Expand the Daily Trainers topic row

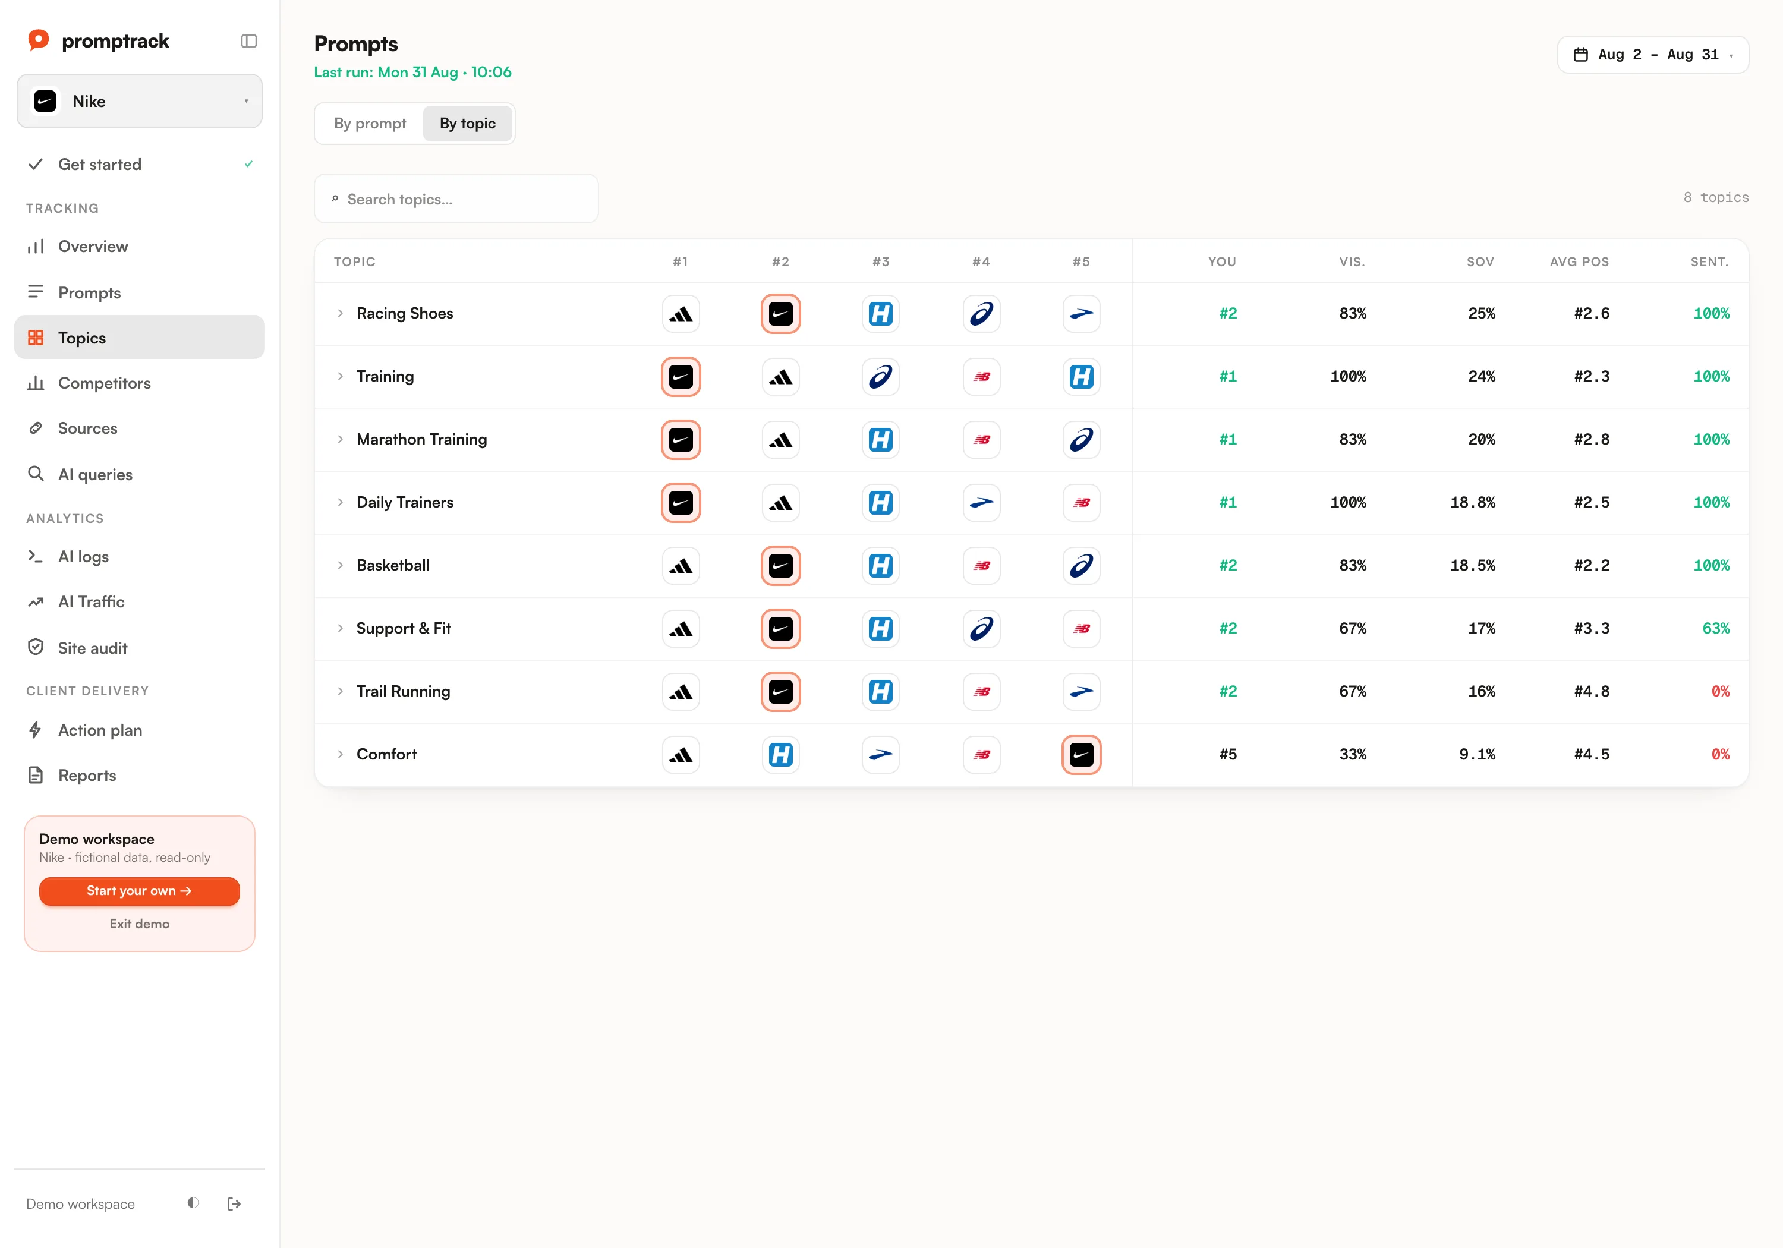click(x=340, y=502)
